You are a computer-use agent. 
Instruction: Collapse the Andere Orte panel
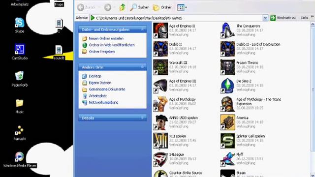coord(142,67)
